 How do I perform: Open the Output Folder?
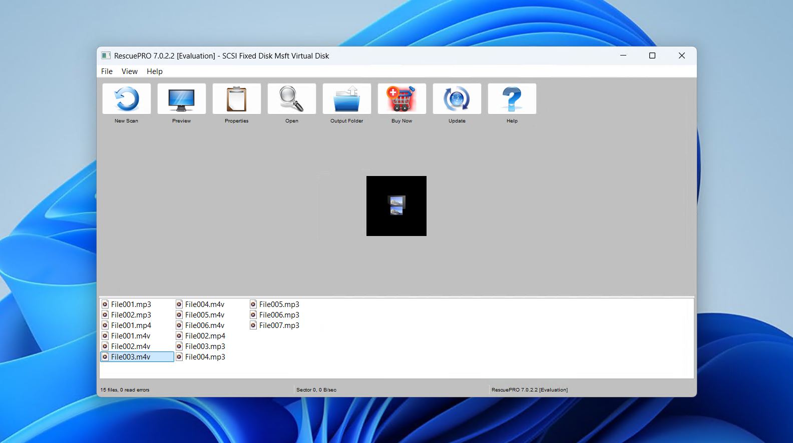(346, 99)
